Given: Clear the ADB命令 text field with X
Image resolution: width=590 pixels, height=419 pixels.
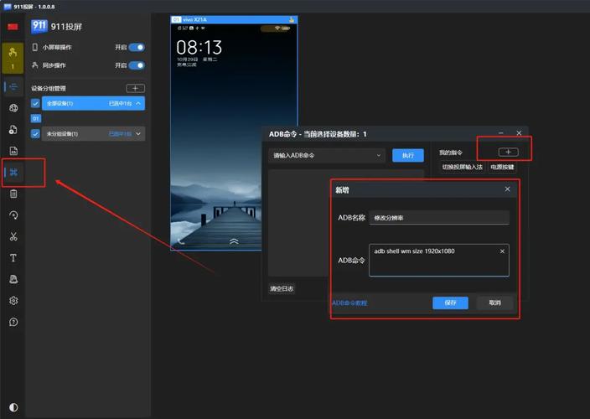Looking at the screenshot, I should pyautogui.click(x=502, y=251).
